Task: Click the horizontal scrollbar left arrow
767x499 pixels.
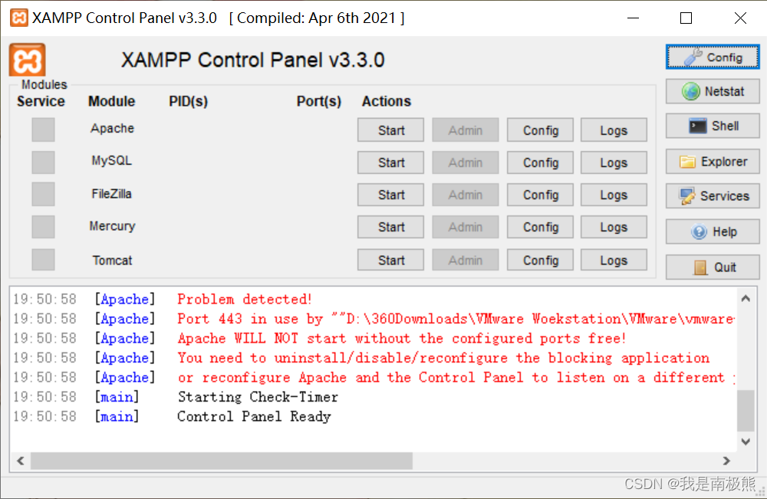Action: pos(21,461)
